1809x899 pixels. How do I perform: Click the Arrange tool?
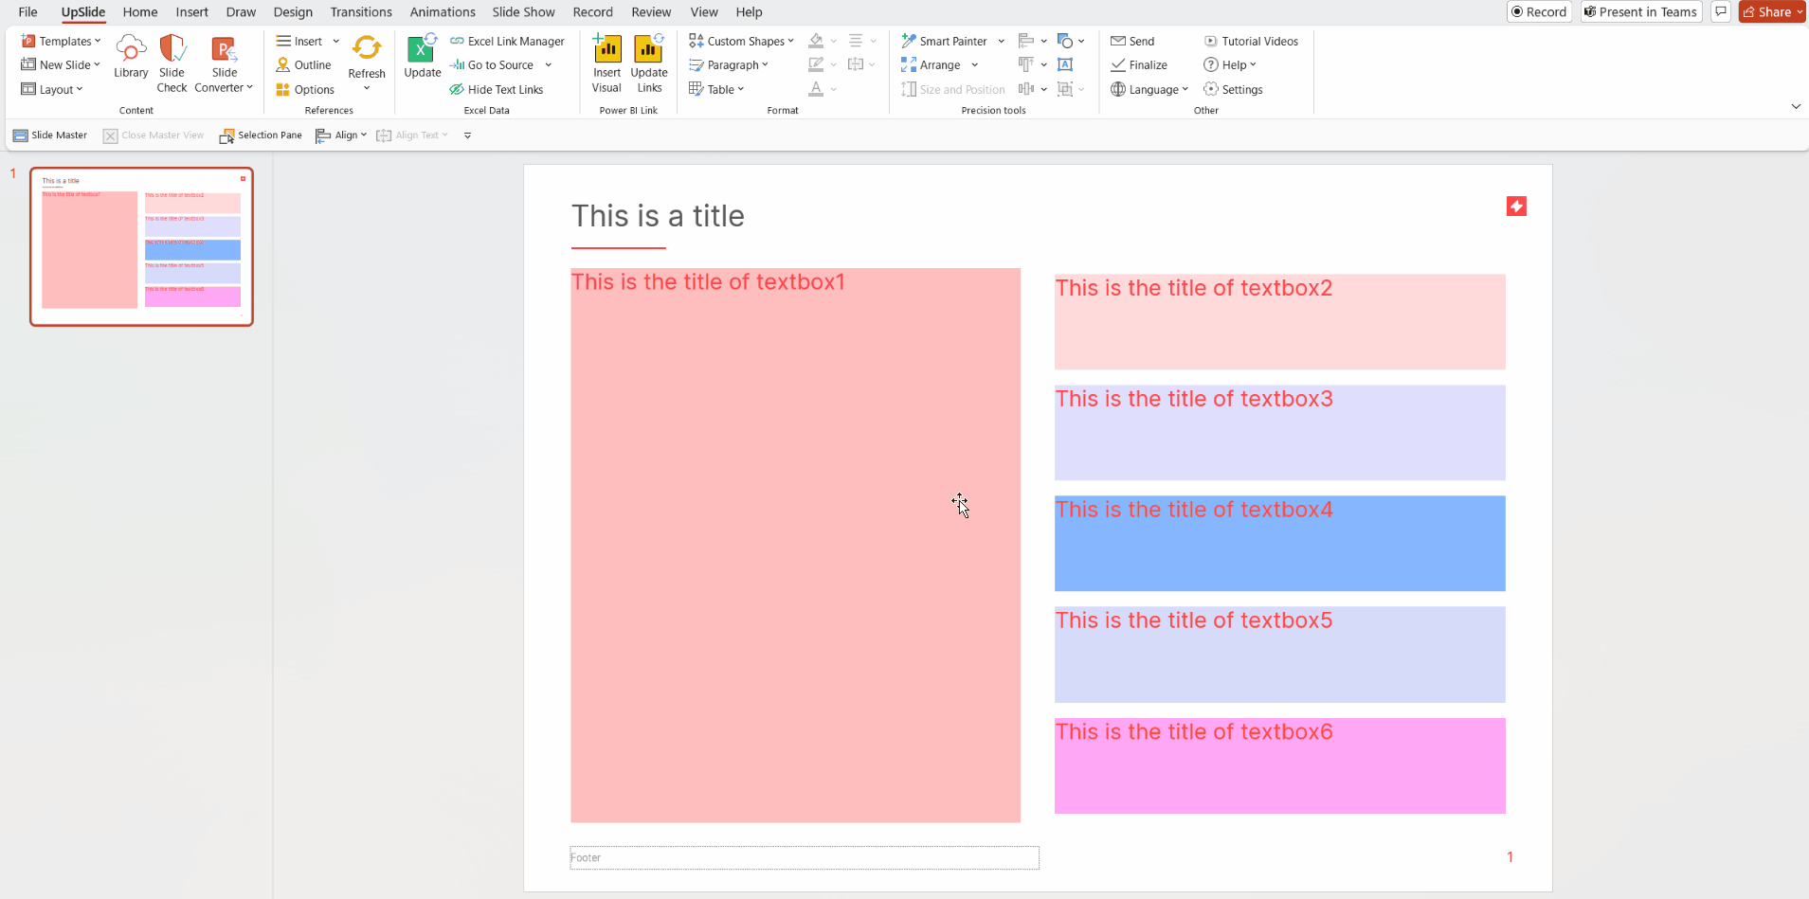931,65
